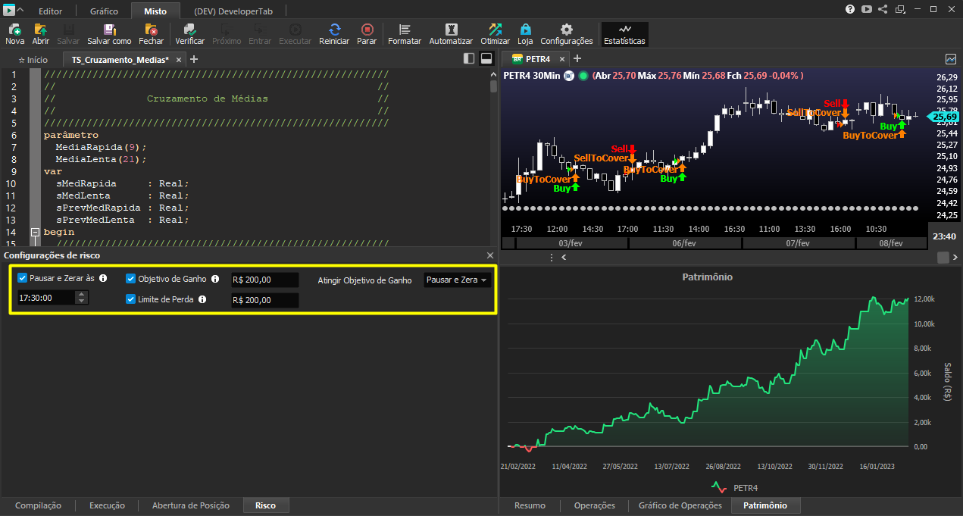Toggle the Estatísticas panel button
963x516 pixels.
625,34
